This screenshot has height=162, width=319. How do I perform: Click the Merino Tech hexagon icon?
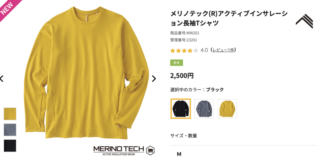point(150,151)
